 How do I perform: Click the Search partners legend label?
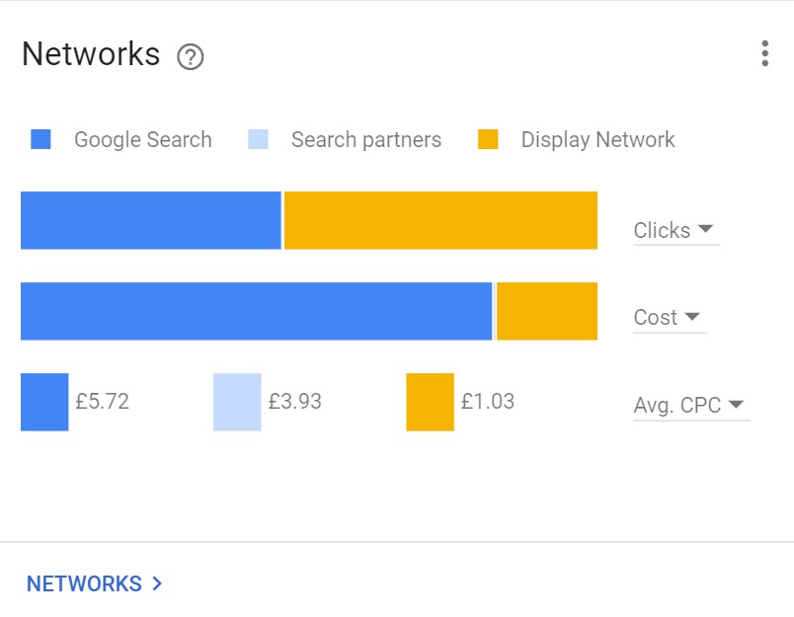pyautogui.click(x=366, y=140)
